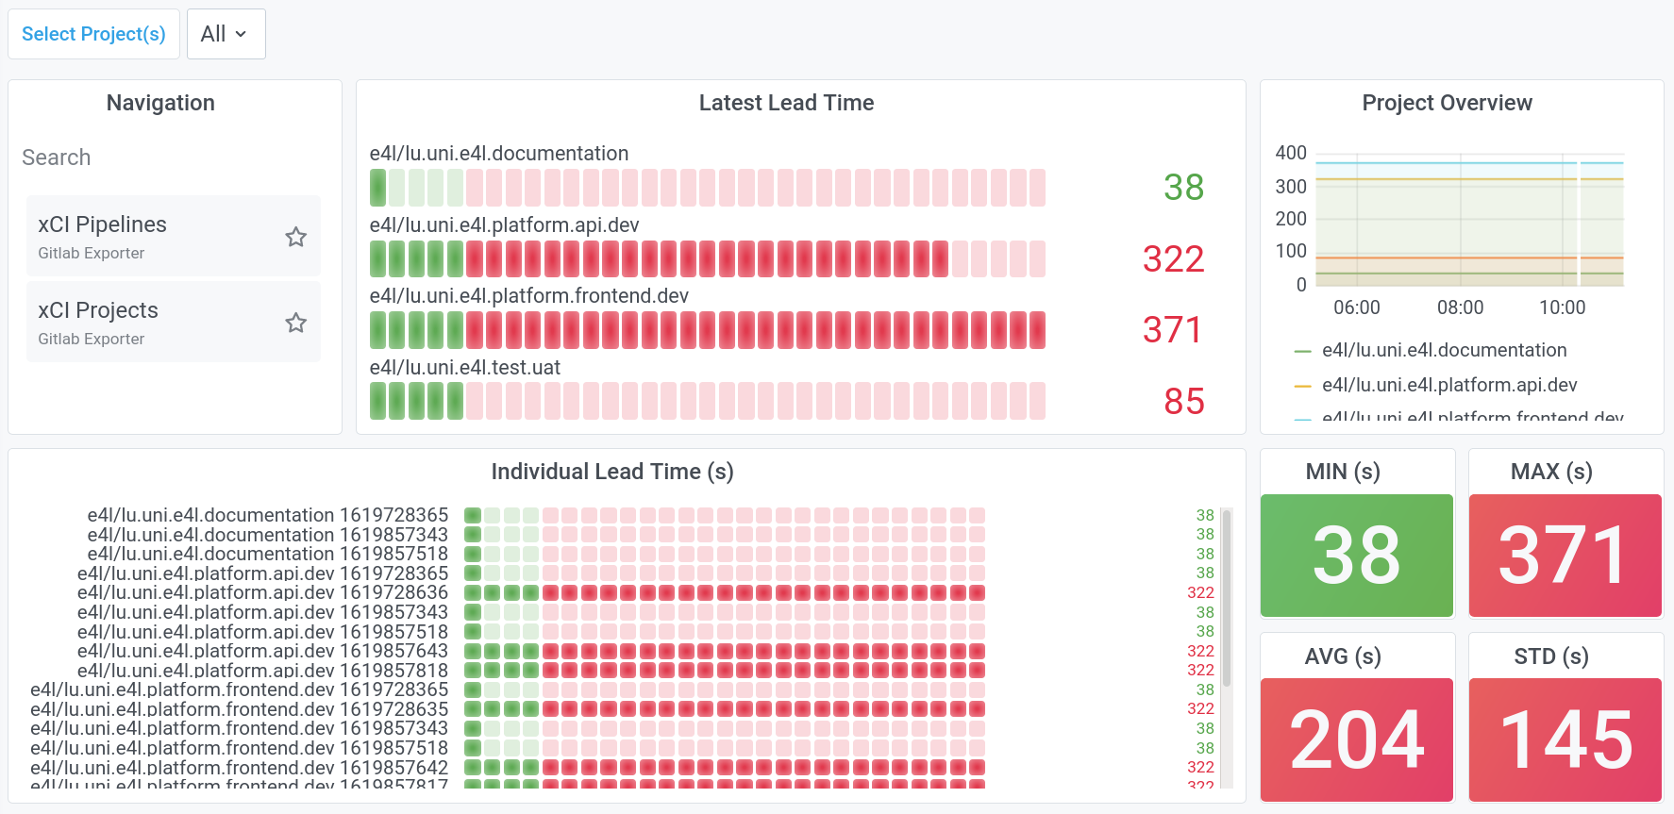Open the Navigation panel title menu
Screen dimensions: 1674x814
pyautogui.click(x=160, y=103)
